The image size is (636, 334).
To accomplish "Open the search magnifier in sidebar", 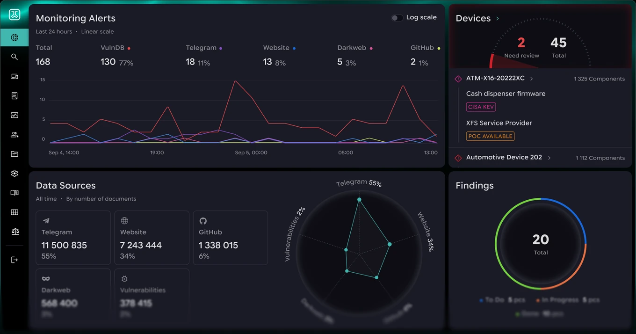I will (14, 57).
